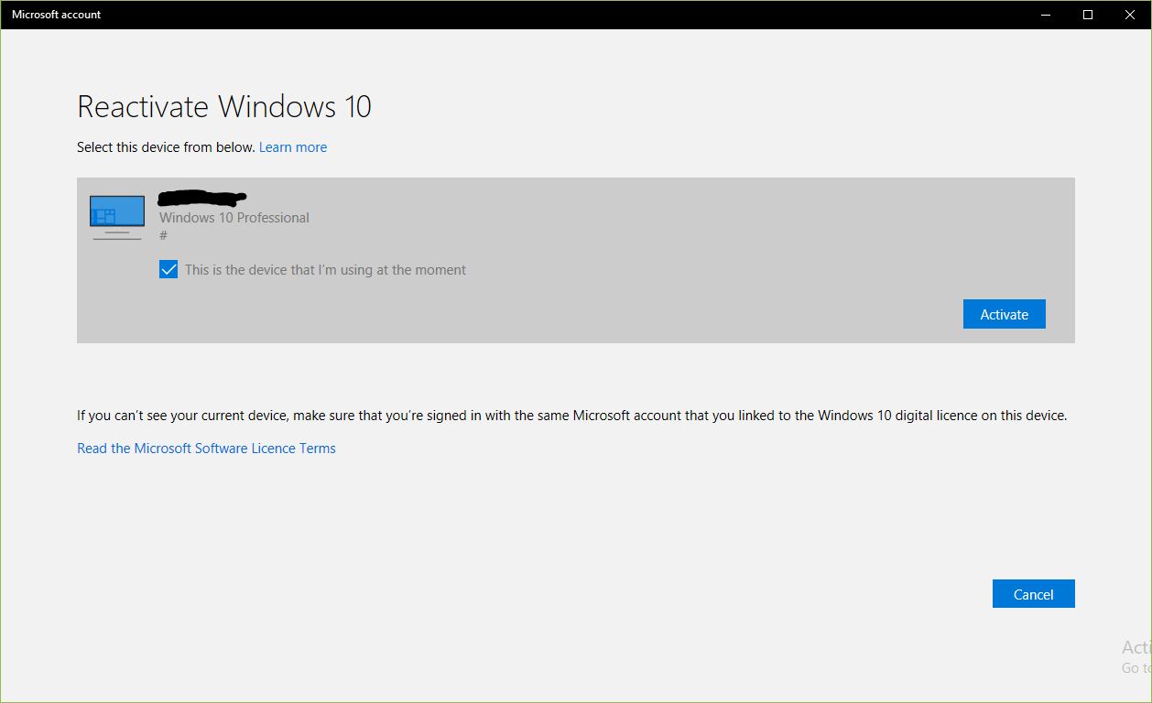The width and height of the screenshot is (1152, 703).
Task: Click the '#' line under the device name
Action: pos(163,236)
